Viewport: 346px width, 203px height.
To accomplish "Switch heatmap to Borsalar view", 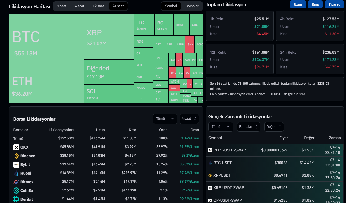I will pos(192,6).
